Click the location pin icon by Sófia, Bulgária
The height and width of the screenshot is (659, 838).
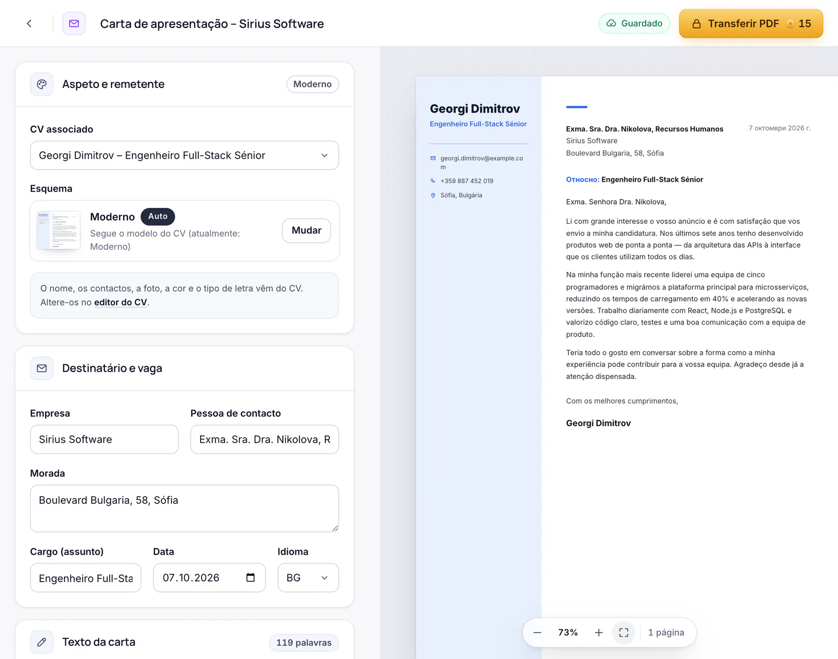tap(433, 195)
